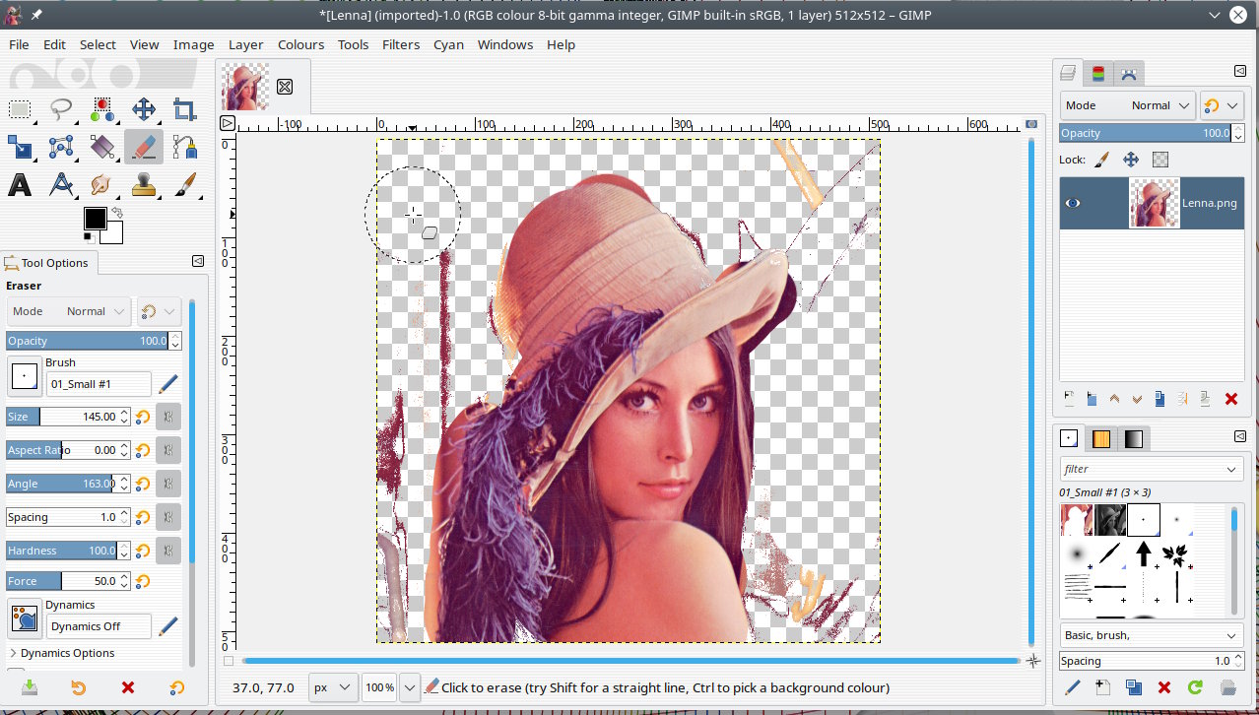This screenshot has height=715, width=1259.
Task: Open the zoom percentage dropdown
Action: click(x=410, y=687)
